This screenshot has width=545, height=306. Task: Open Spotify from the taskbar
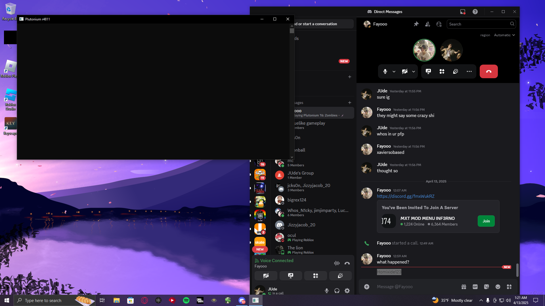point(186,300)
